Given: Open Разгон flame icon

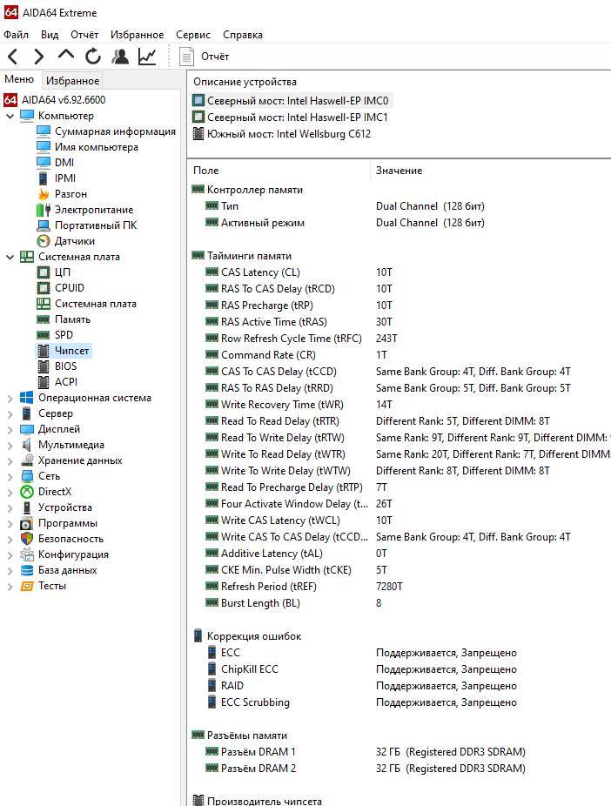Looking at the screenshot, I should coord(44,194).
